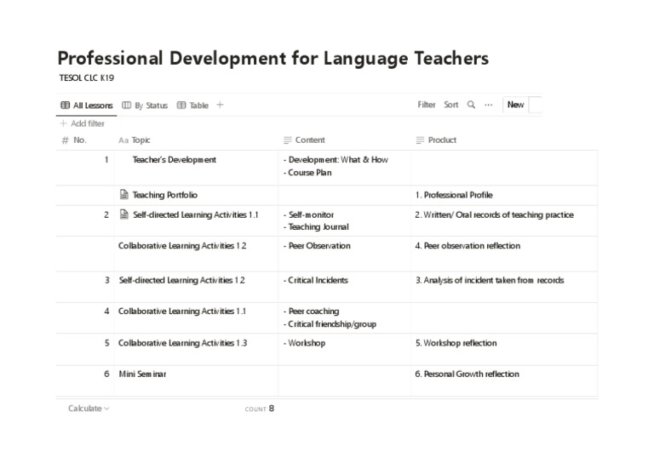
Task: Click the Teaching Journal content line
Action: [x=316, y=226]
